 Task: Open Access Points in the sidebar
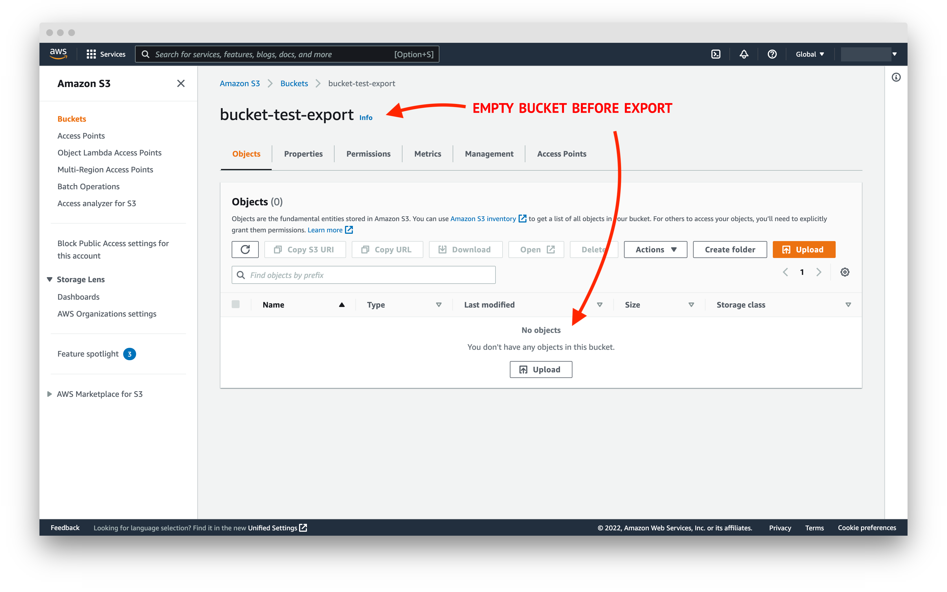81,135
